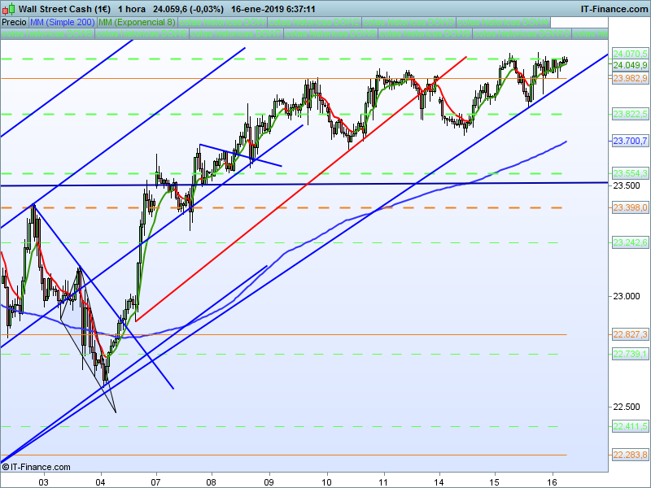Open the cotas historicas DOW8 label
651x488 pixels.
point(330,33)
